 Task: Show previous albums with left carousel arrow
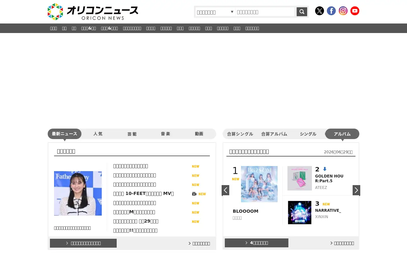point(225,190)
